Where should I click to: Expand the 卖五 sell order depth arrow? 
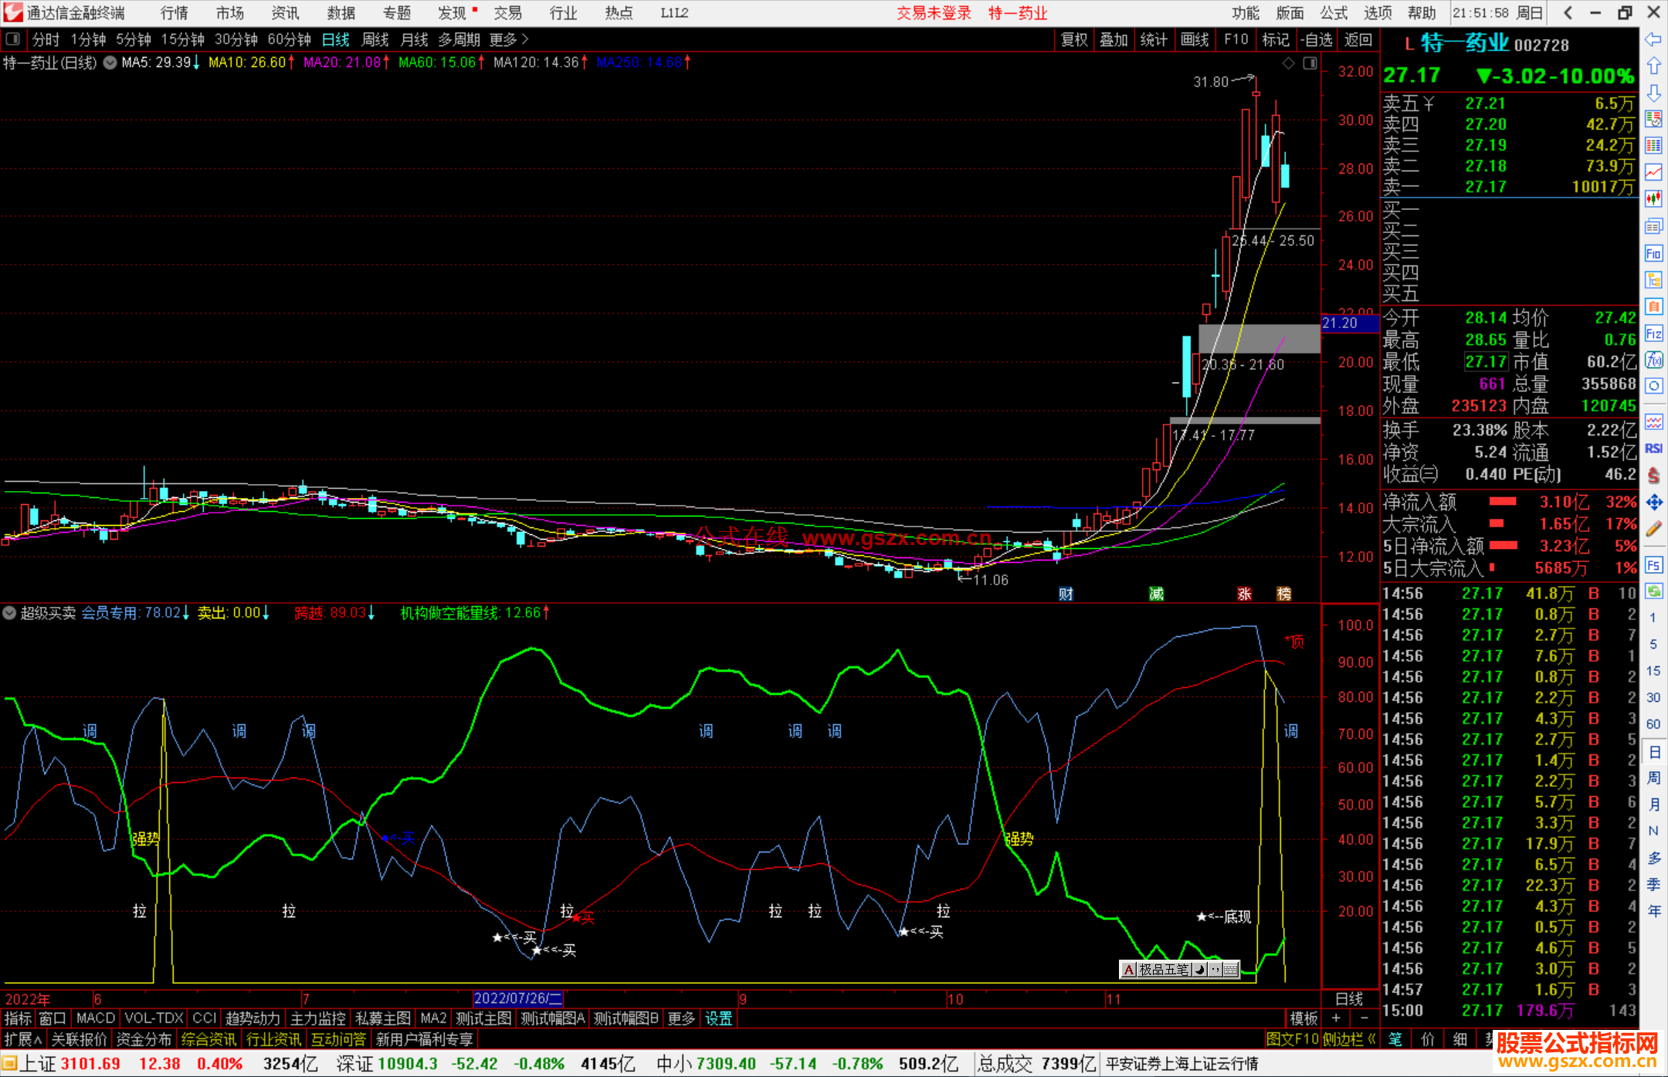[x=1429, y=103]
